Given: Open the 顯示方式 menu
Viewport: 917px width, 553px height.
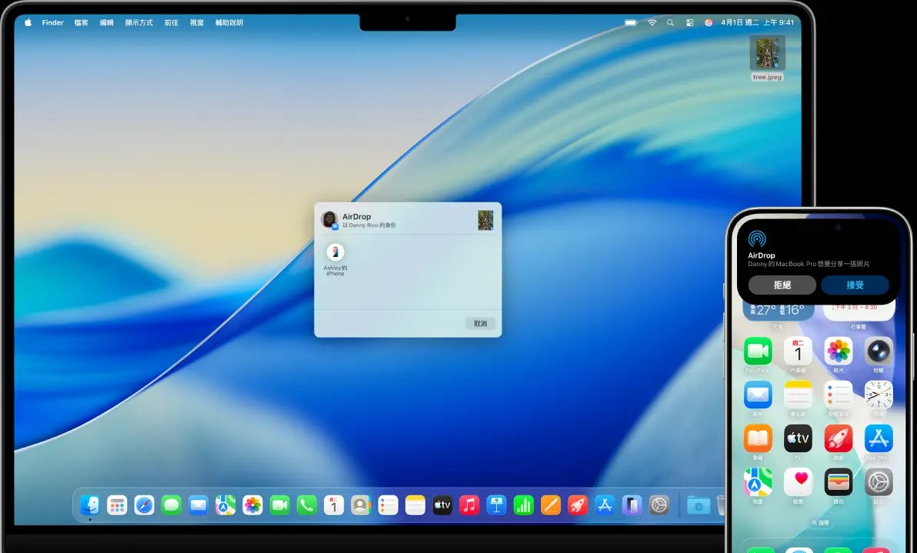Looking at the screenshot, I should point(141,22).
